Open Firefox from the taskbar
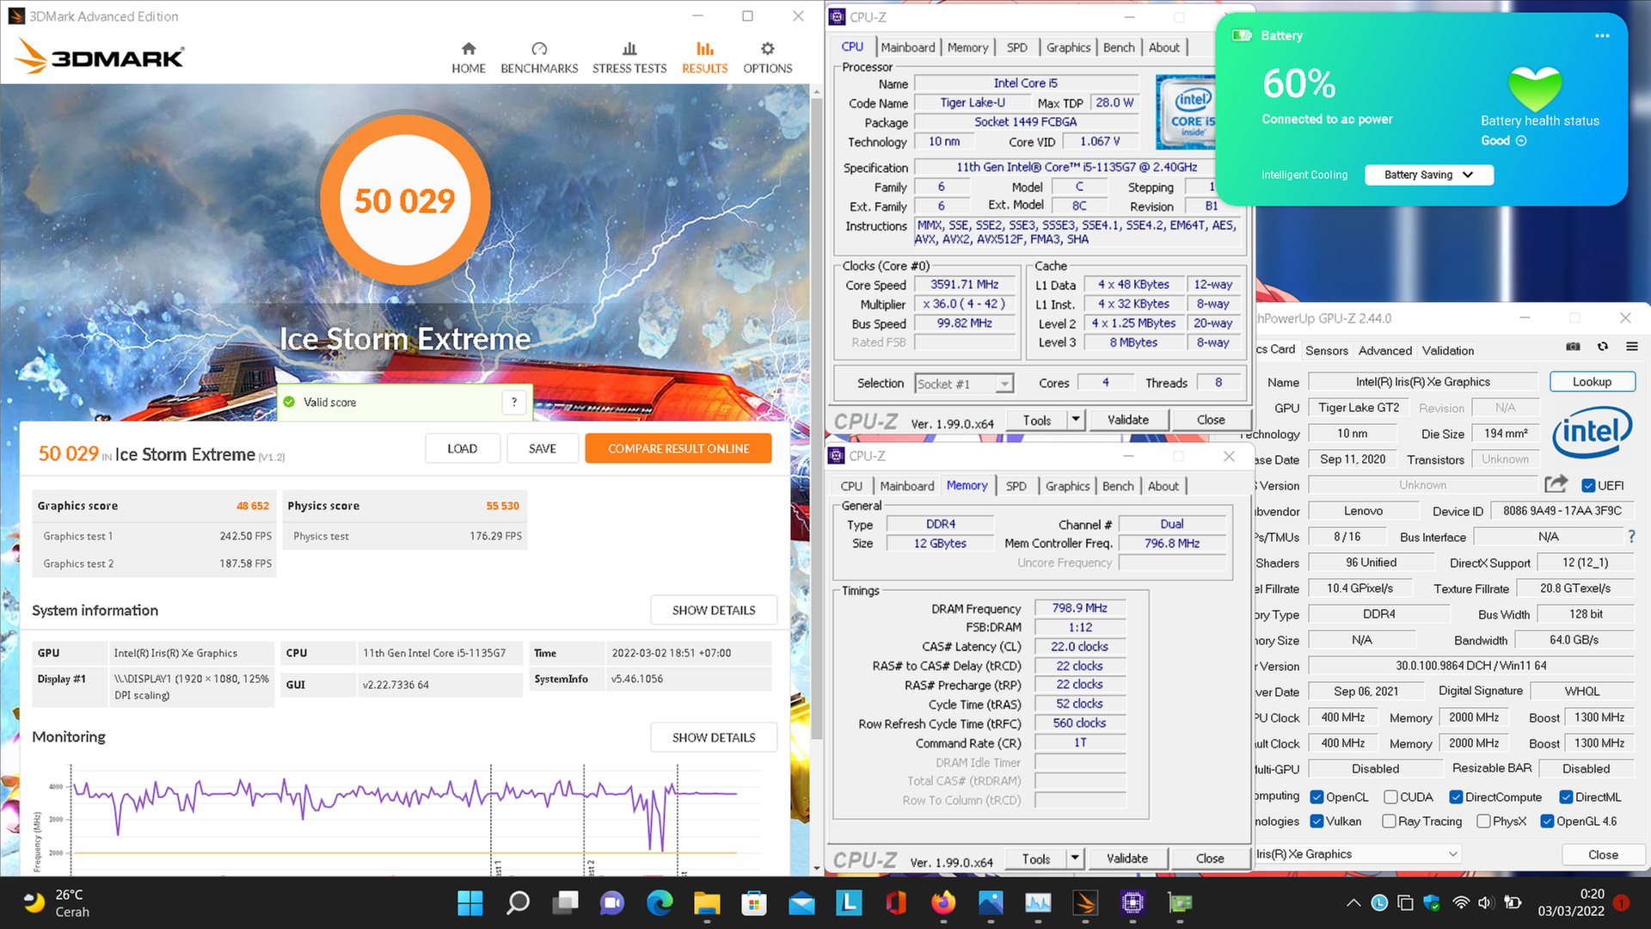The height and width of the screenshot is (929, 1651). pos(943,902)
